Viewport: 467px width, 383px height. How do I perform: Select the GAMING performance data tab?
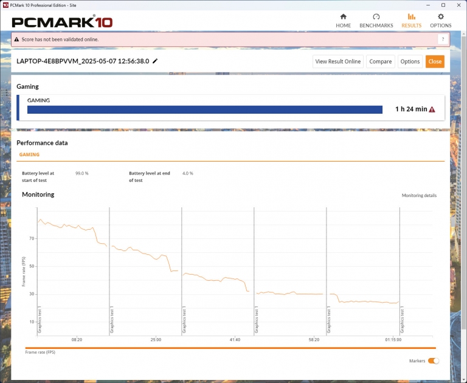tap(29, 154)
